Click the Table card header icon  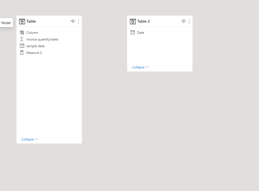pos(22,22)
